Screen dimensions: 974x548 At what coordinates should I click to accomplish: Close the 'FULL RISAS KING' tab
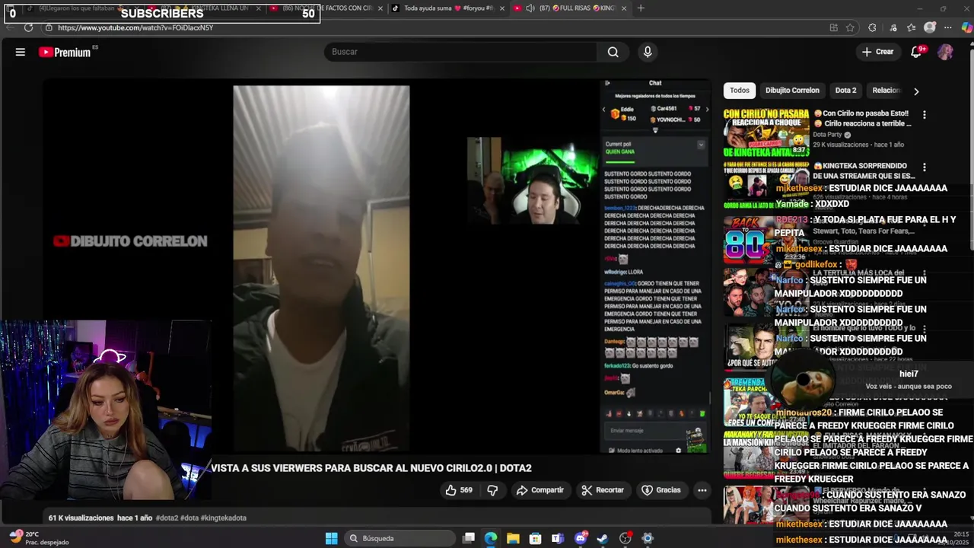[624, 8]
